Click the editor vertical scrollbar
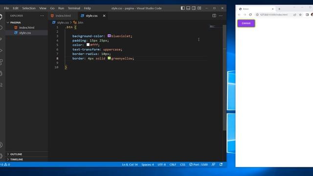Image resolution: width=313 pixels, height=176 pixels. [224, 78]
